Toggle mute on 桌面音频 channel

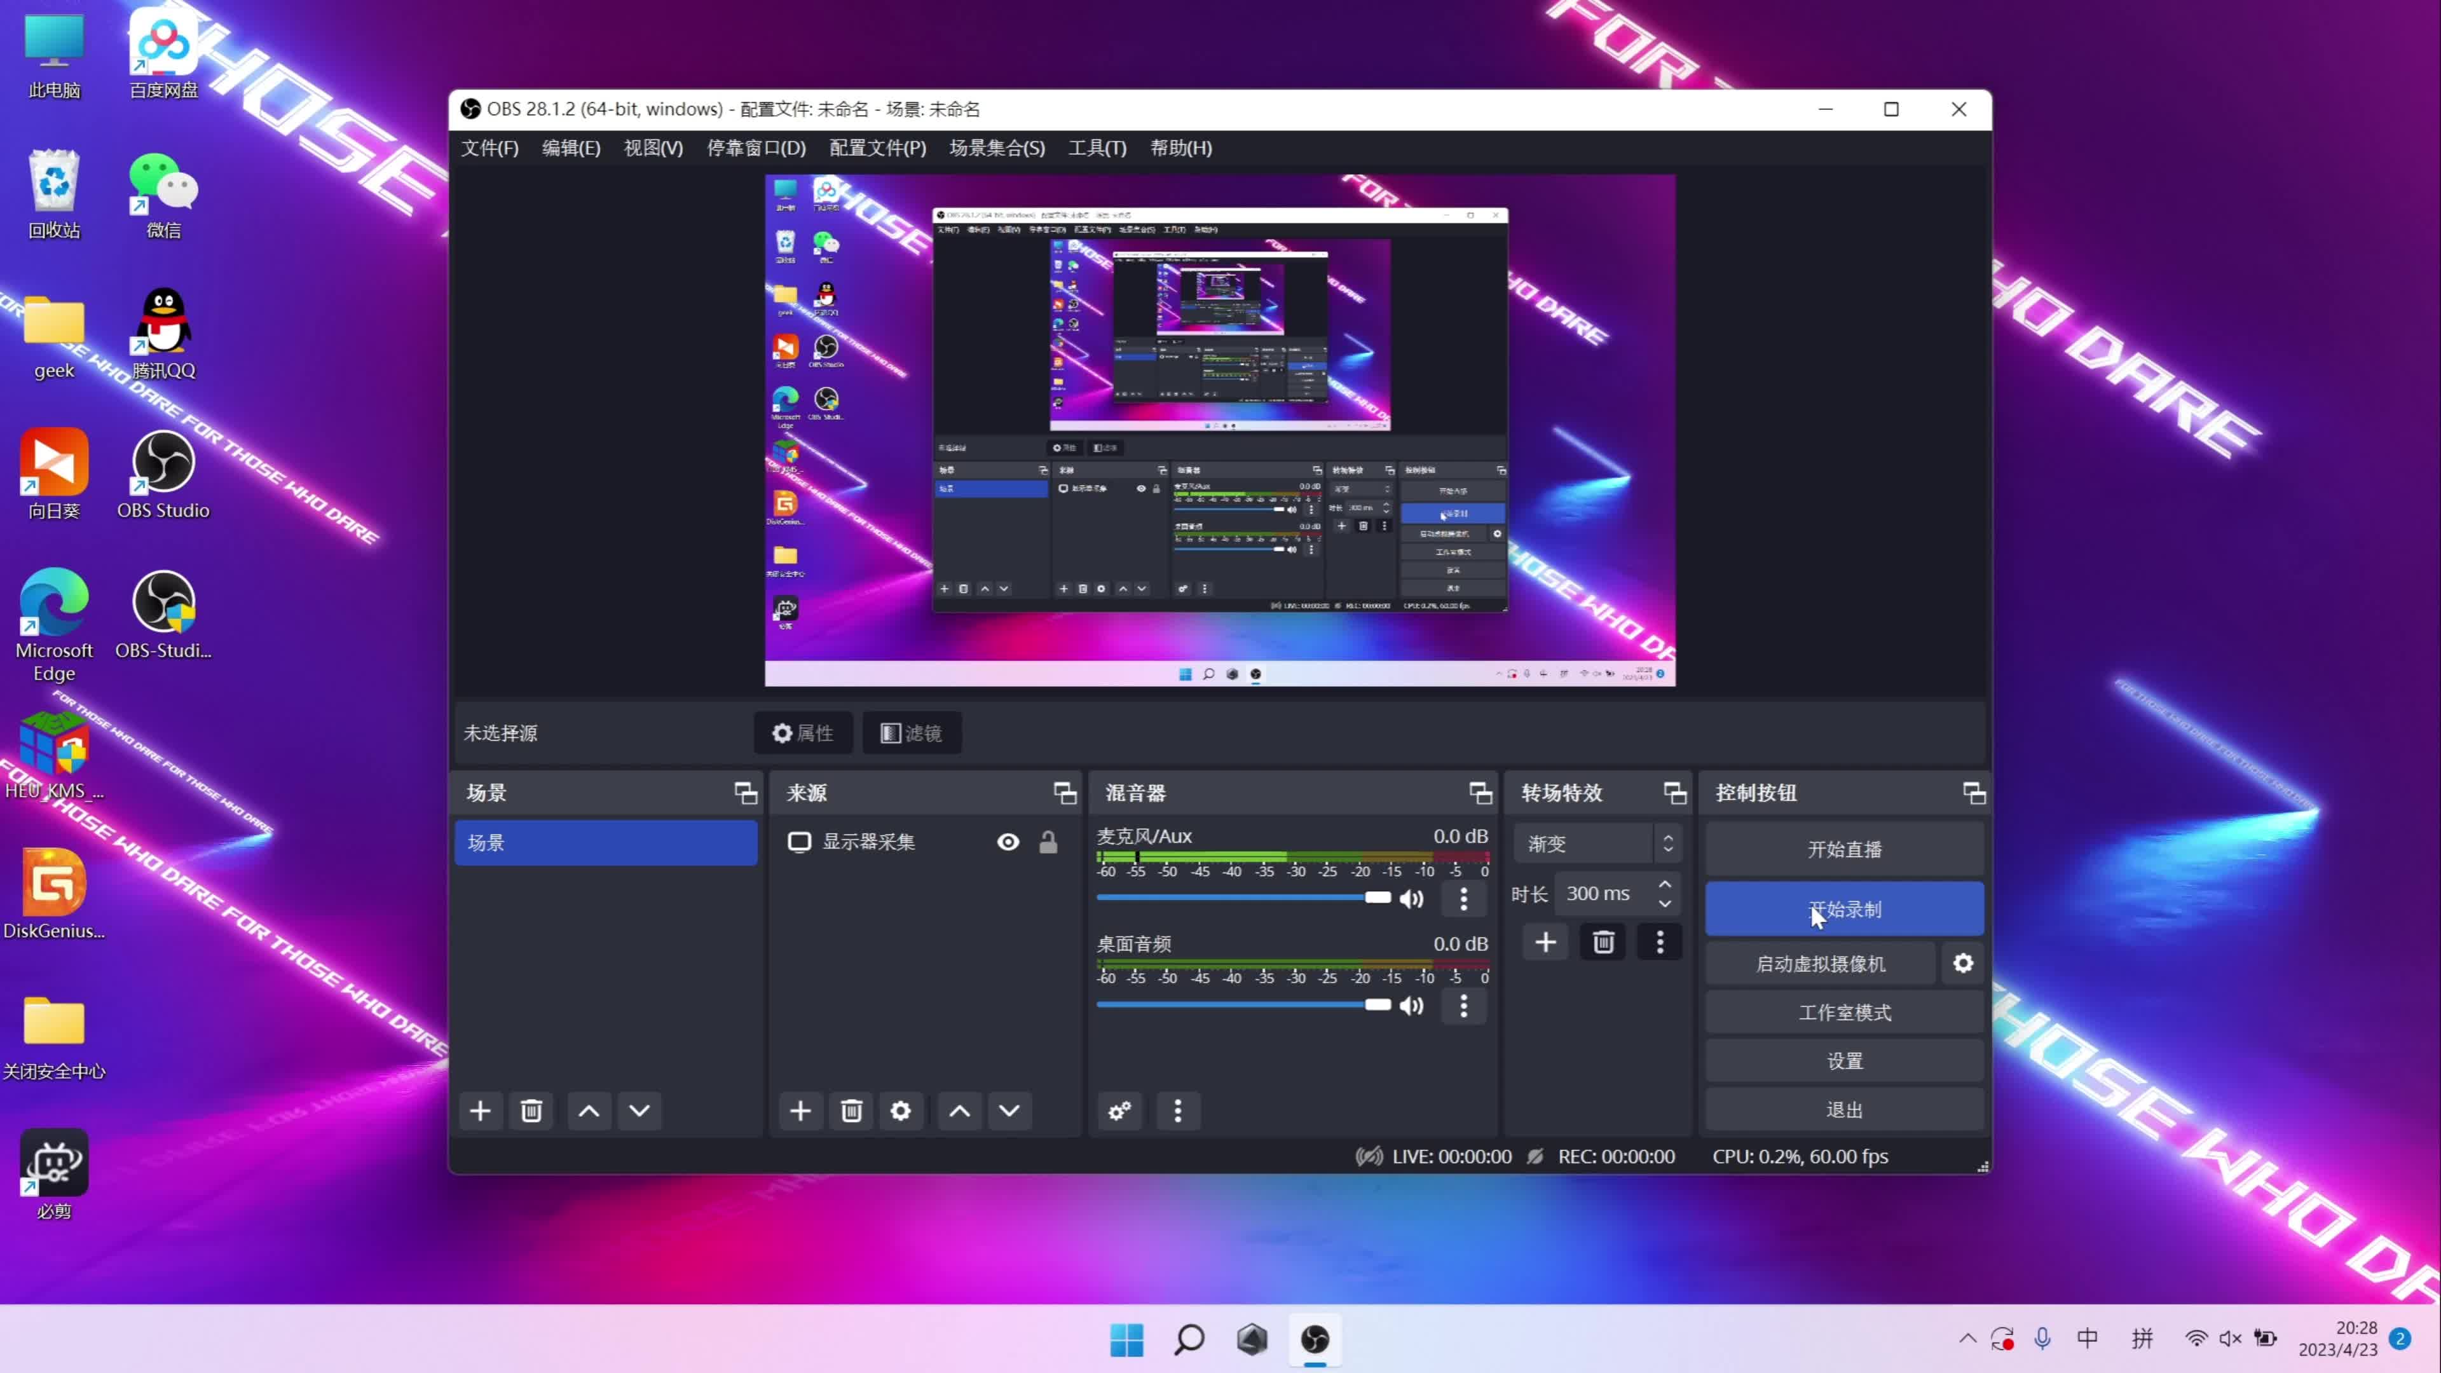pos(1413,1006)
